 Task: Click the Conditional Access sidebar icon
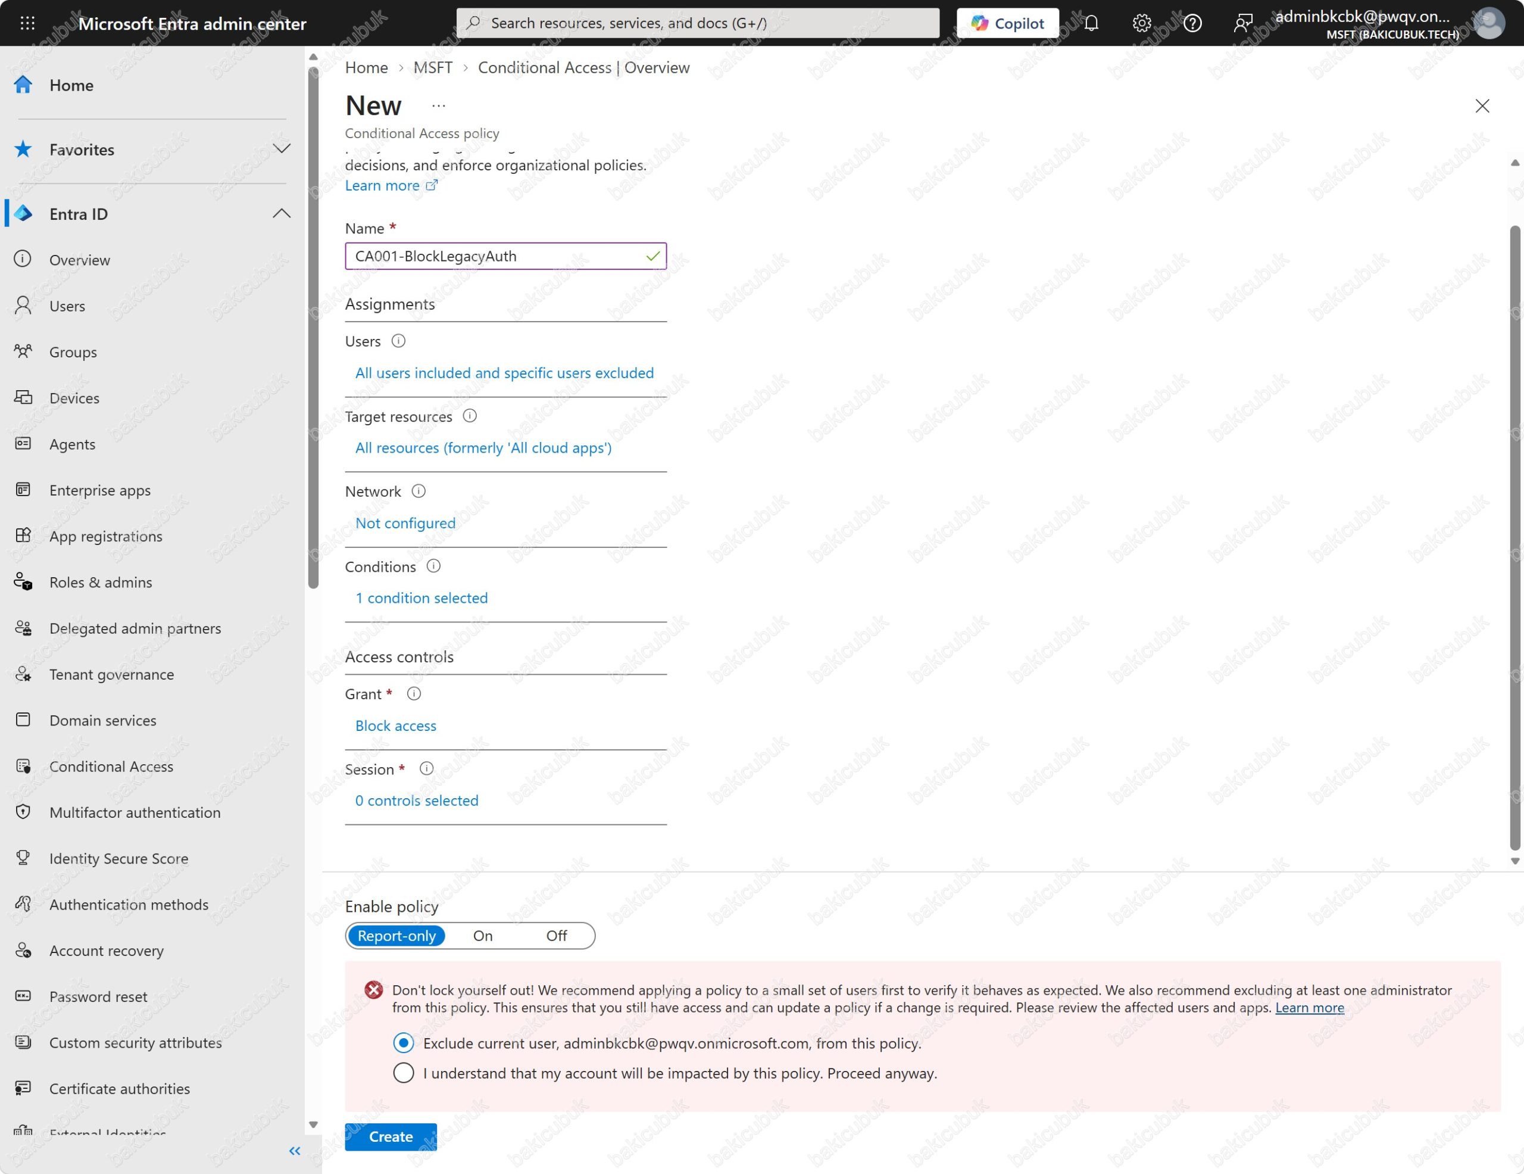(23, 767)
